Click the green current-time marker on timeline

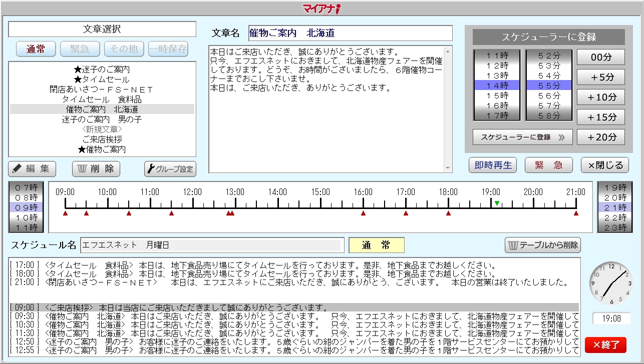(x=496, y=203)
